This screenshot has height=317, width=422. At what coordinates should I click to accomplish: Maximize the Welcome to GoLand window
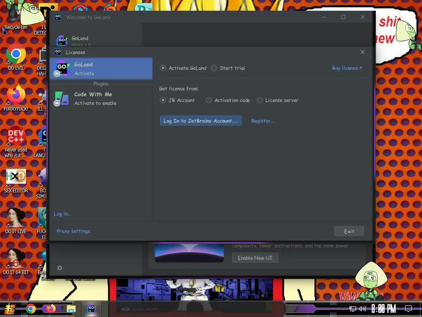[343, 17]
